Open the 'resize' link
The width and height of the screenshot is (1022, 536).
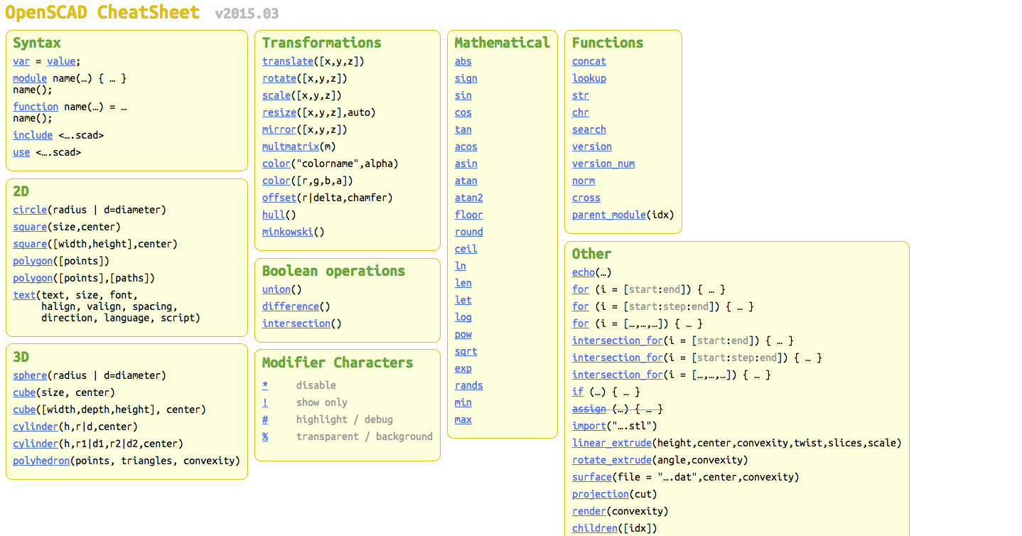click(x=279, y=112)
